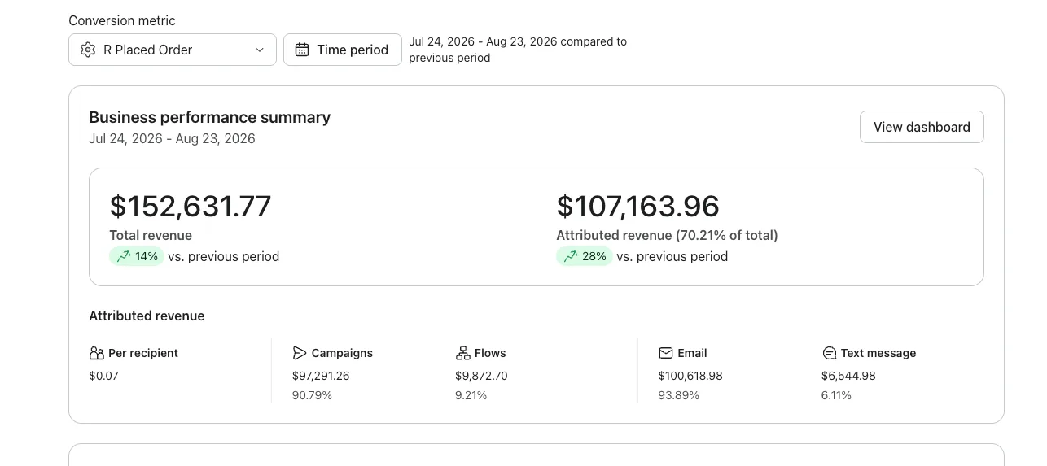Click the Text message share 6.11%
Screen dimensions: 1047x466
click(x=836, y=395)
